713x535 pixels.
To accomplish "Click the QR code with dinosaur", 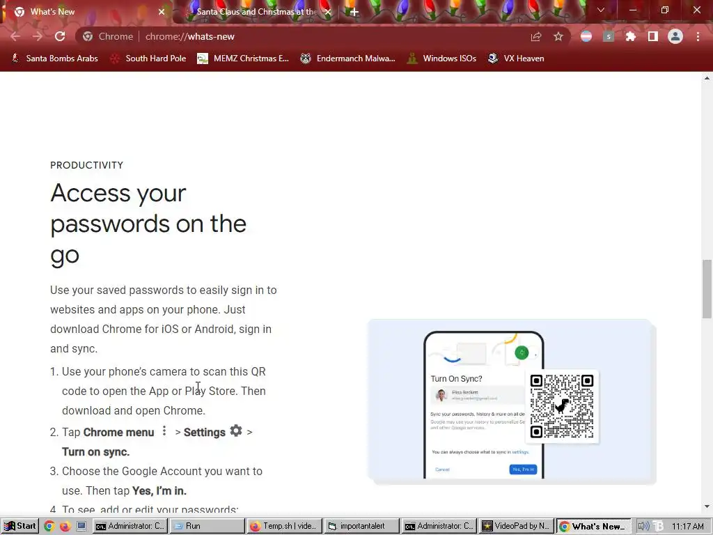I will (x=562, y=406).
